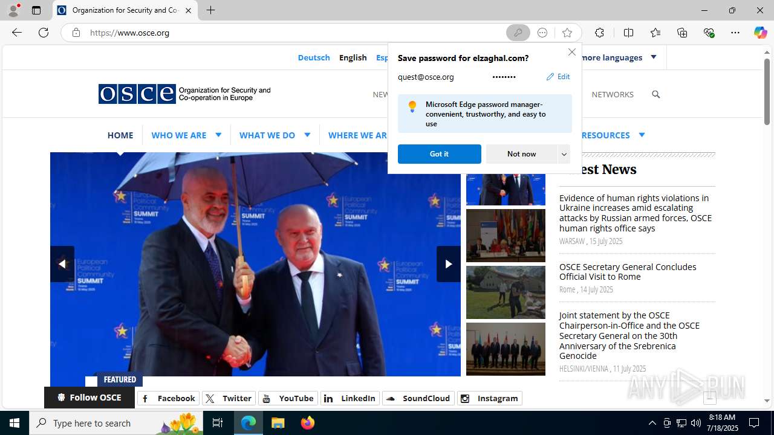
Task: Choose Not now in password prompt
Action: (x=522, y=154)
